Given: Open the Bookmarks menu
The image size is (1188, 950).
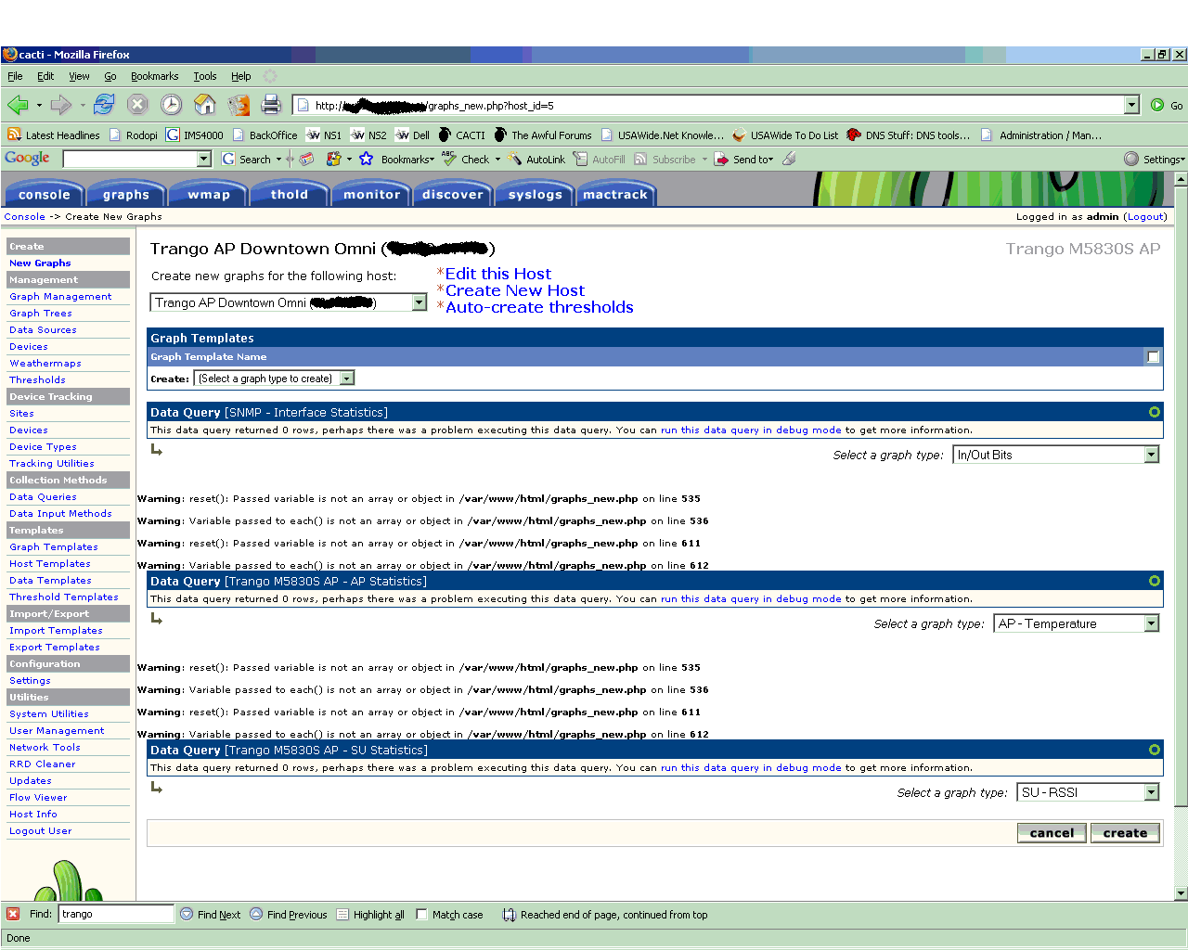Looking at the screenshot, I should pos(154,76).
